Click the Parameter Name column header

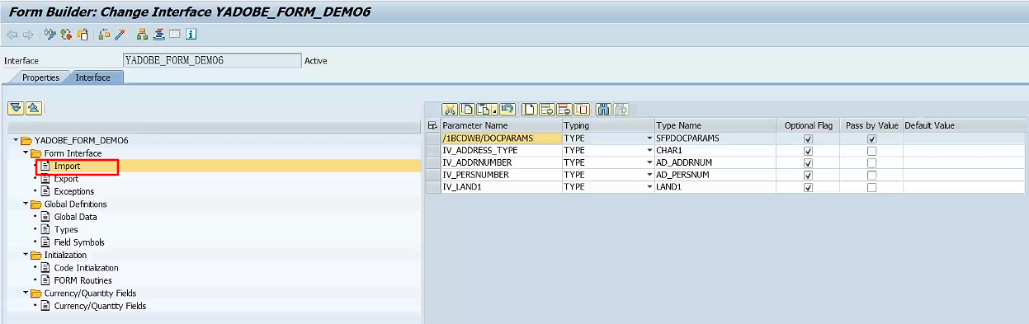pyautogui.click(x=501, y=125)
